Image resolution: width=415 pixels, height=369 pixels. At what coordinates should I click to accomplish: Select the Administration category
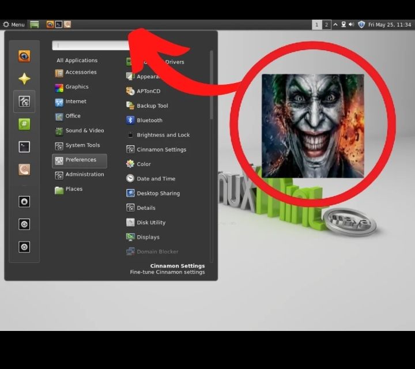click(x=80, y=175)
